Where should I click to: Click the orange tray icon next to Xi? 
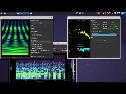click(x=83, y=13)
